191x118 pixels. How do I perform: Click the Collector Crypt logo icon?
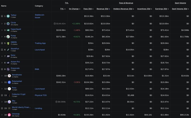pos(9,95)
